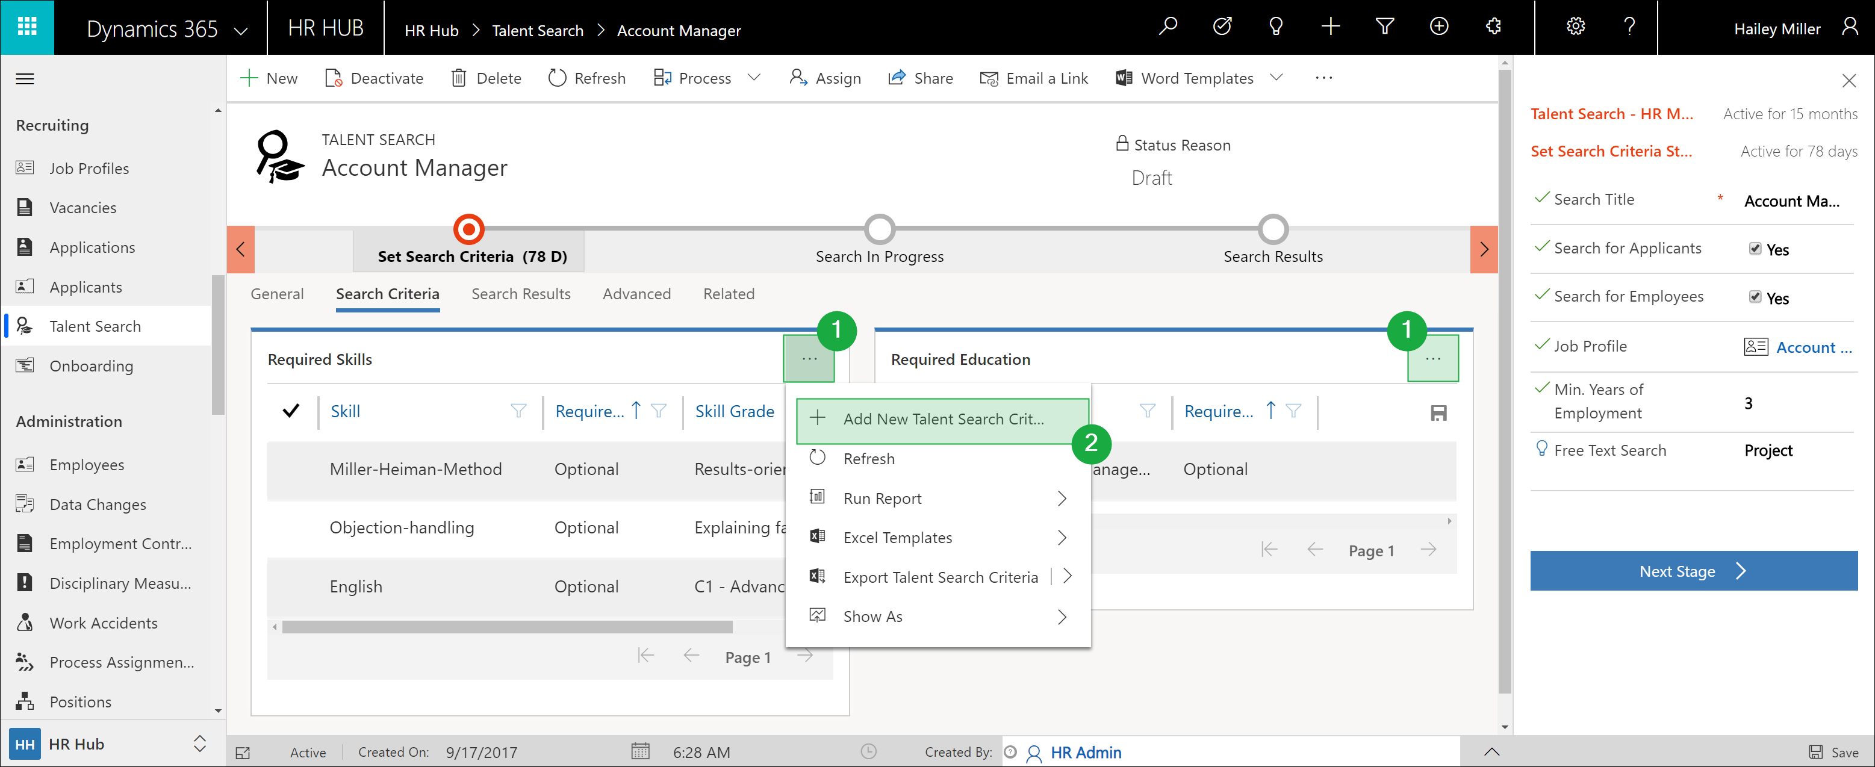The image size is (1875, 767).
Task: Click Talent Search breadcrumb
Action: pos(537,31)
